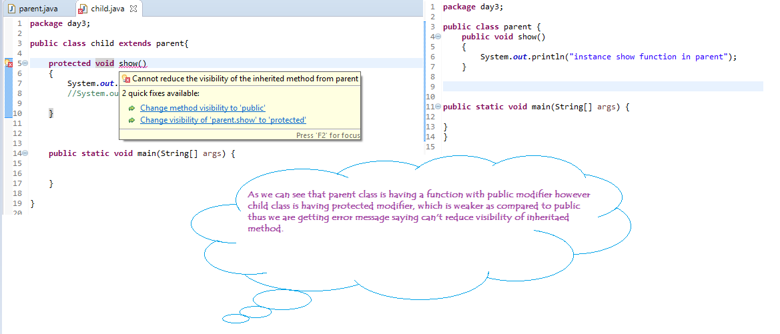Click the commented '//System.ou' line 8
The height and width of the screenshot is (334, 780).
pos(93,93)
